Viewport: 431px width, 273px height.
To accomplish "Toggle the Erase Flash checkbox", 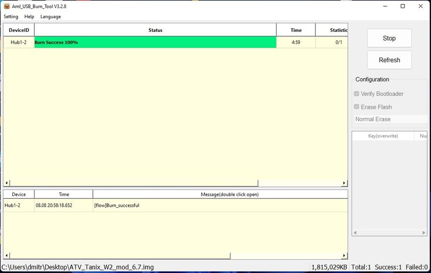I will click(356, 107).
